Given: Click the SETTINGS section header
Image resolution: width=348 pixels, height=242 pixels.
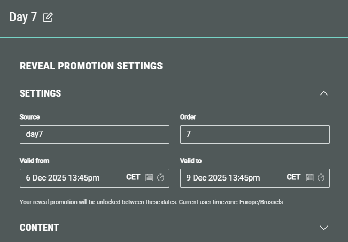Looking at the screenshot, I should pyautogui.click(x=41, y=93).
